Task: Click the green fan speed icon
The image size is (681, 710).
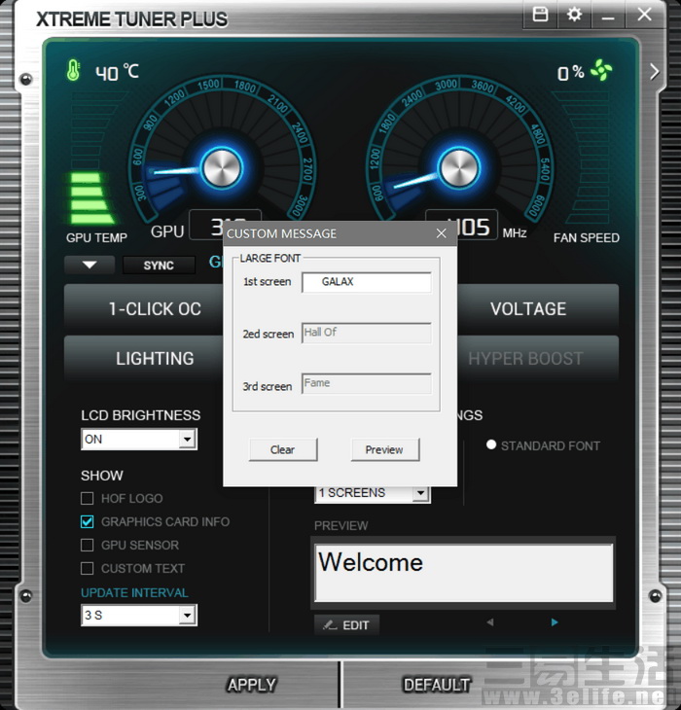Action: tap(601, 70)
